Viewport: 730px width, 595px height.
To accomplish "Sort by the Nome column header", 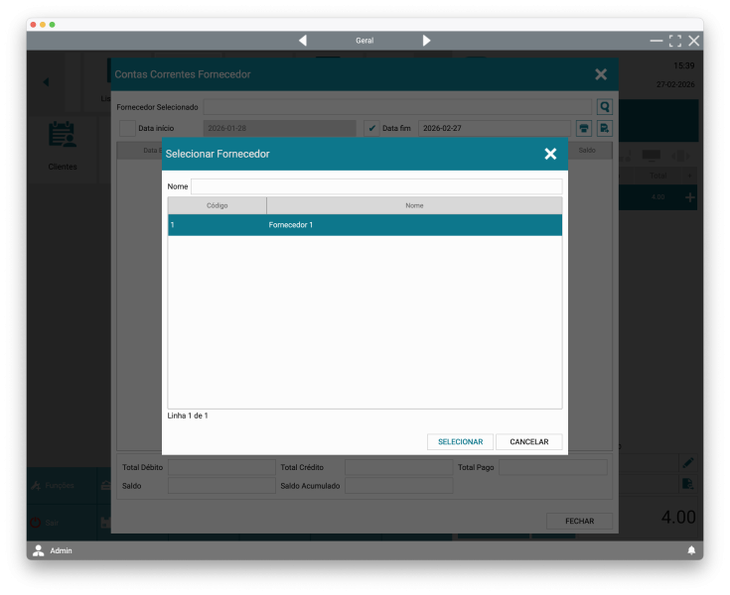I will [x=414, y=205].
